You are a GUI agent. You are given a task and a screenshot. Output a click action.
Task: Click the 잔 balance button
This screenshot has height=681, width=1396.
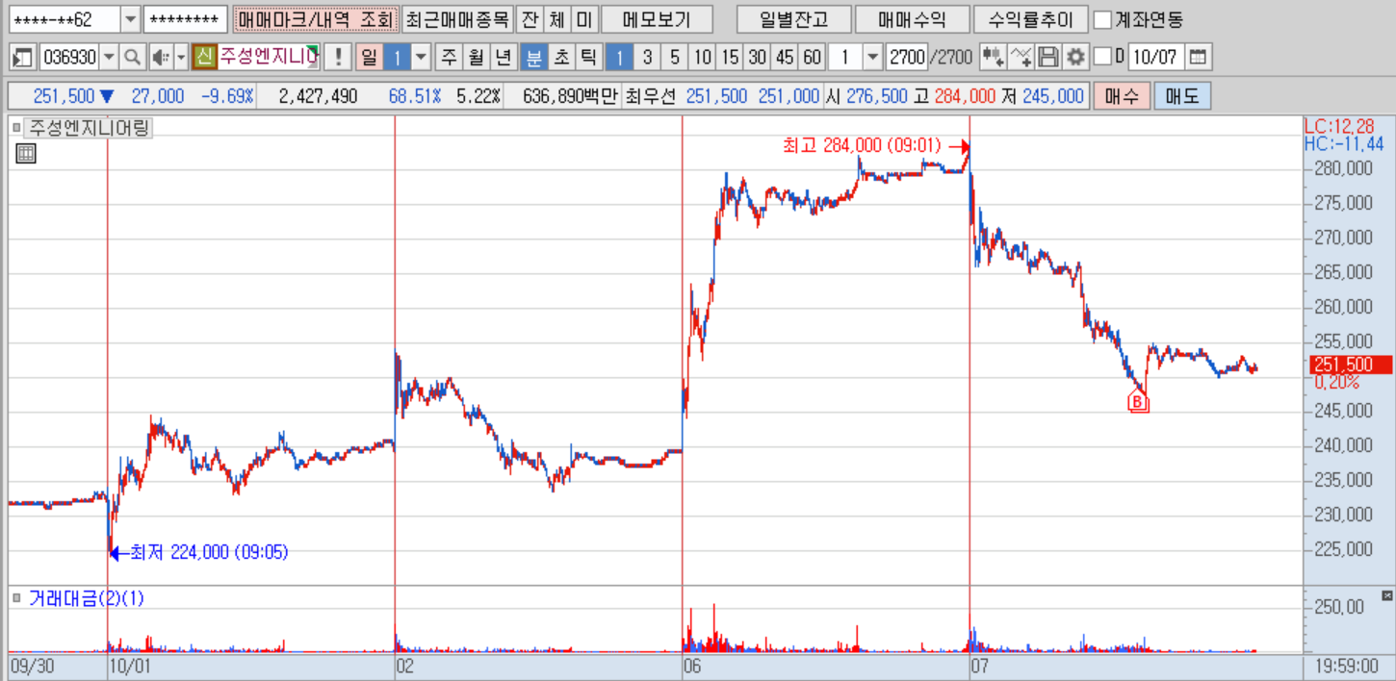[530, 19]
